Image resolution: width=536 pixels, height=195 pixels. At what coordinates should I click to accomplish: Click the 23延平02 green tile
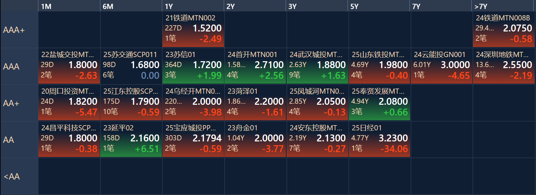coord(131,140)
